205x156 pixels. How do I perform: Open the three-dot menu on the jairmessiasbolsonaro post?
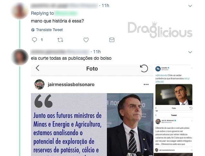click(146, 84)
